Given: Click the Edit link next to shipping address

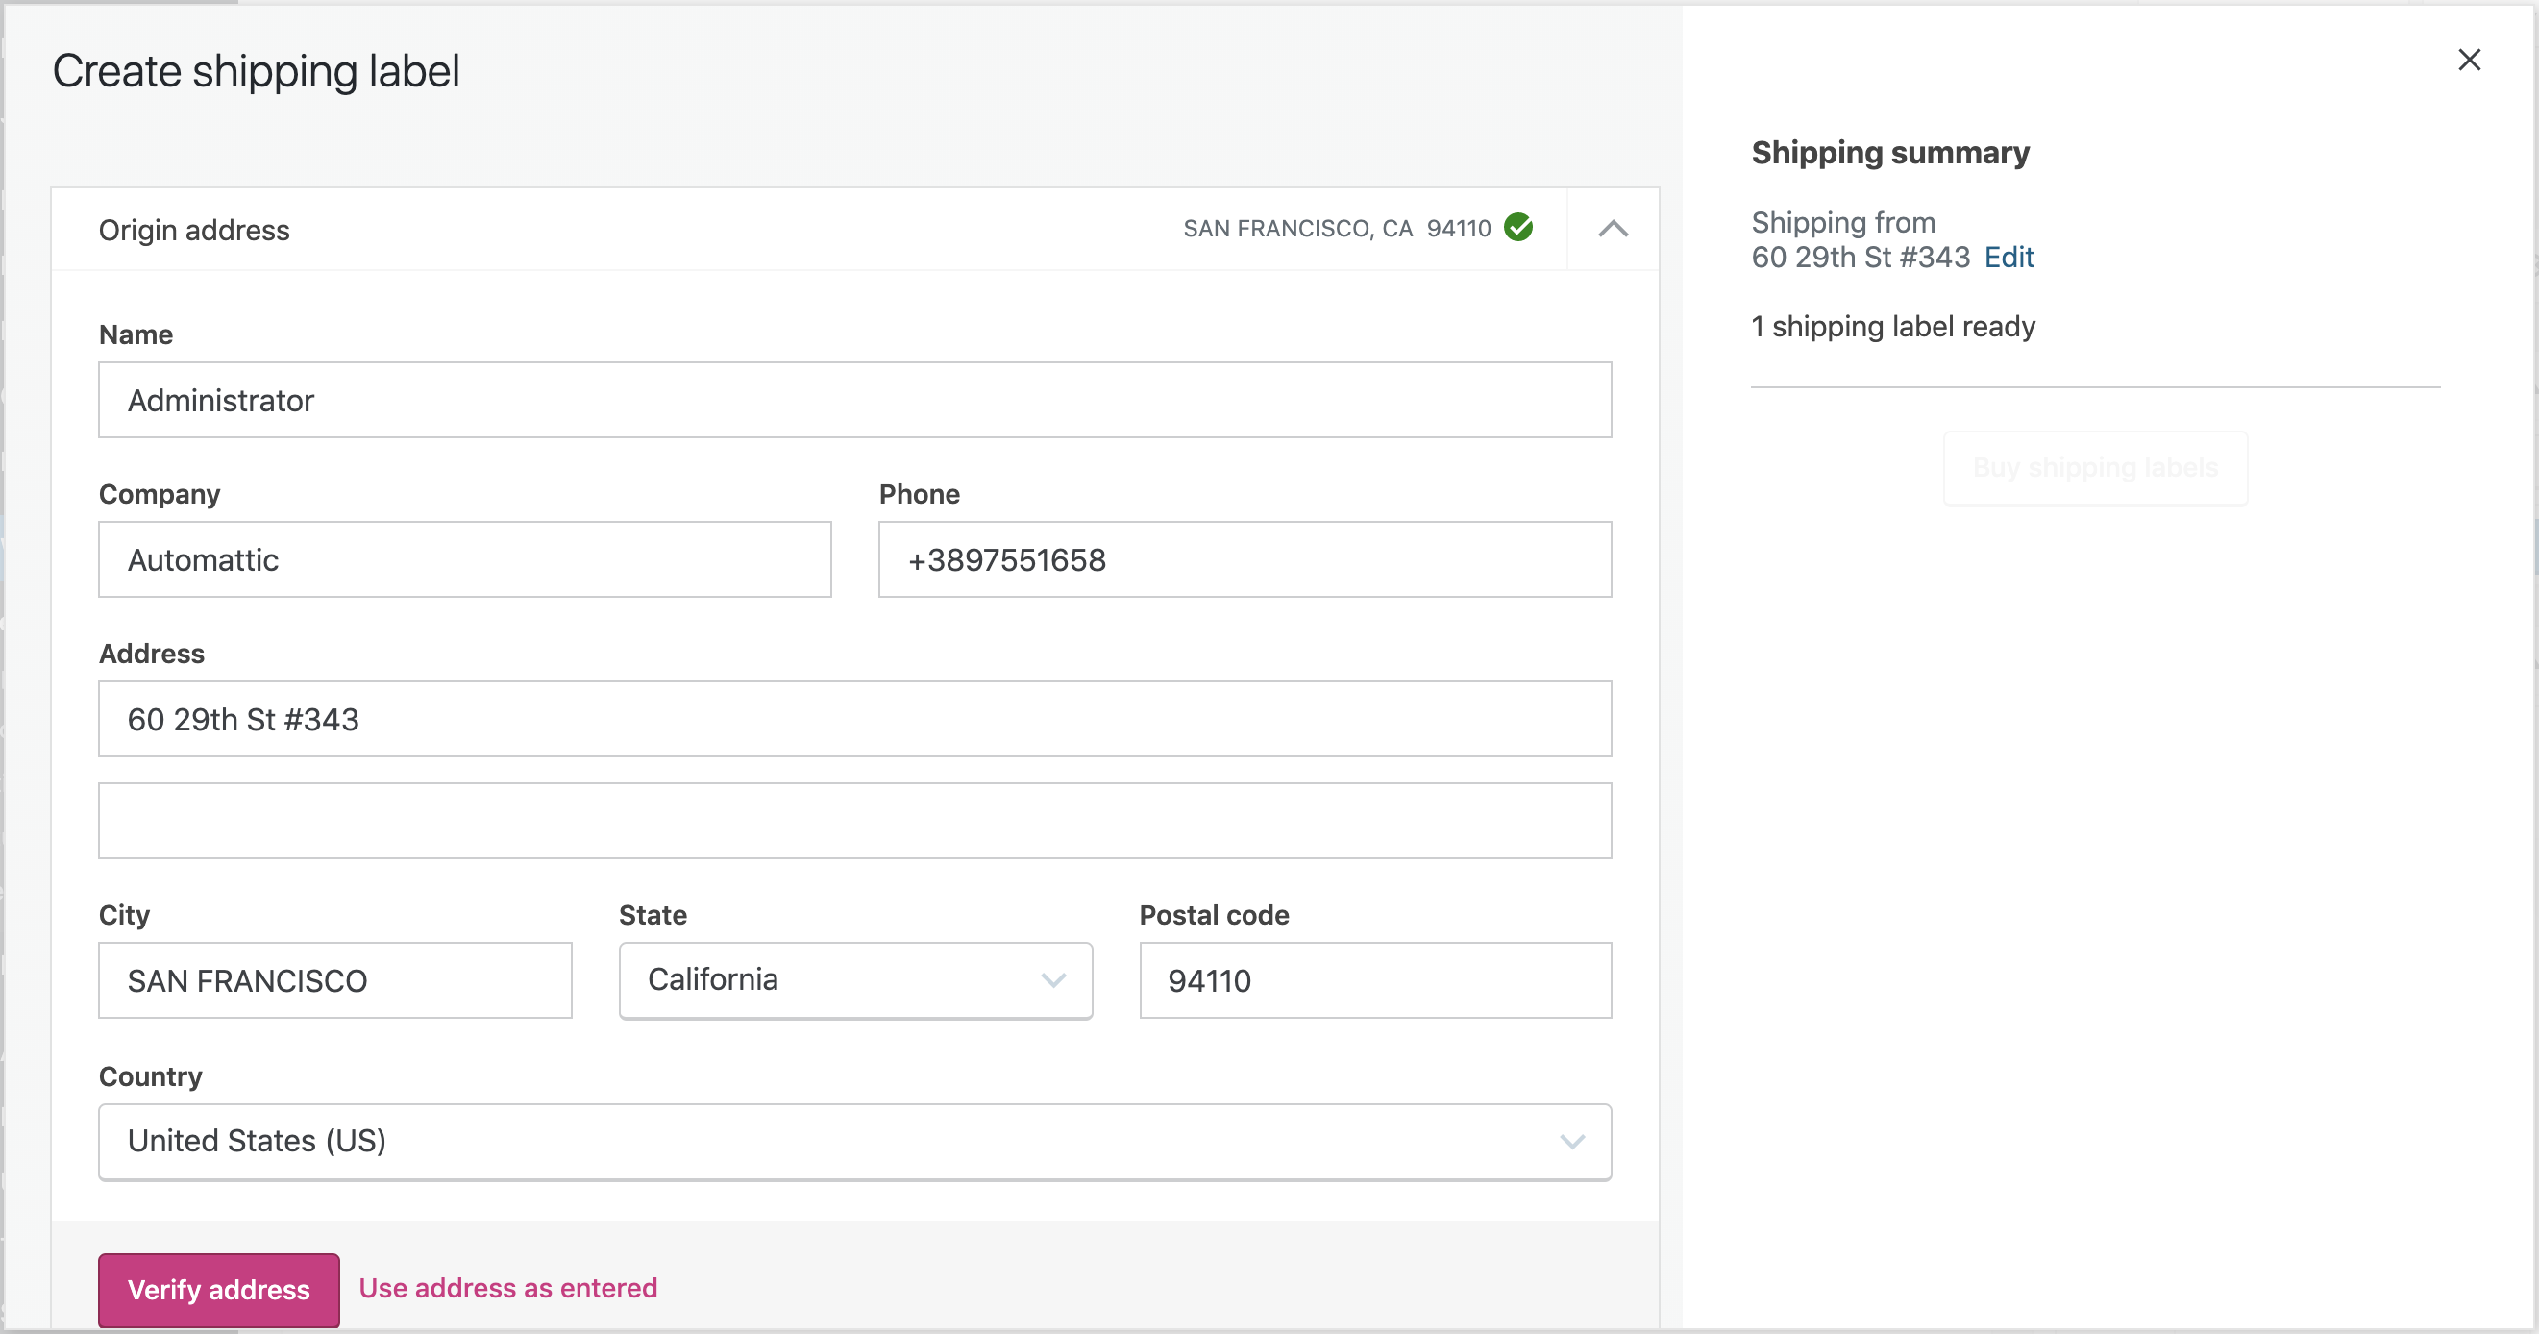Looking at the screenshot, I should [2008, 258].
